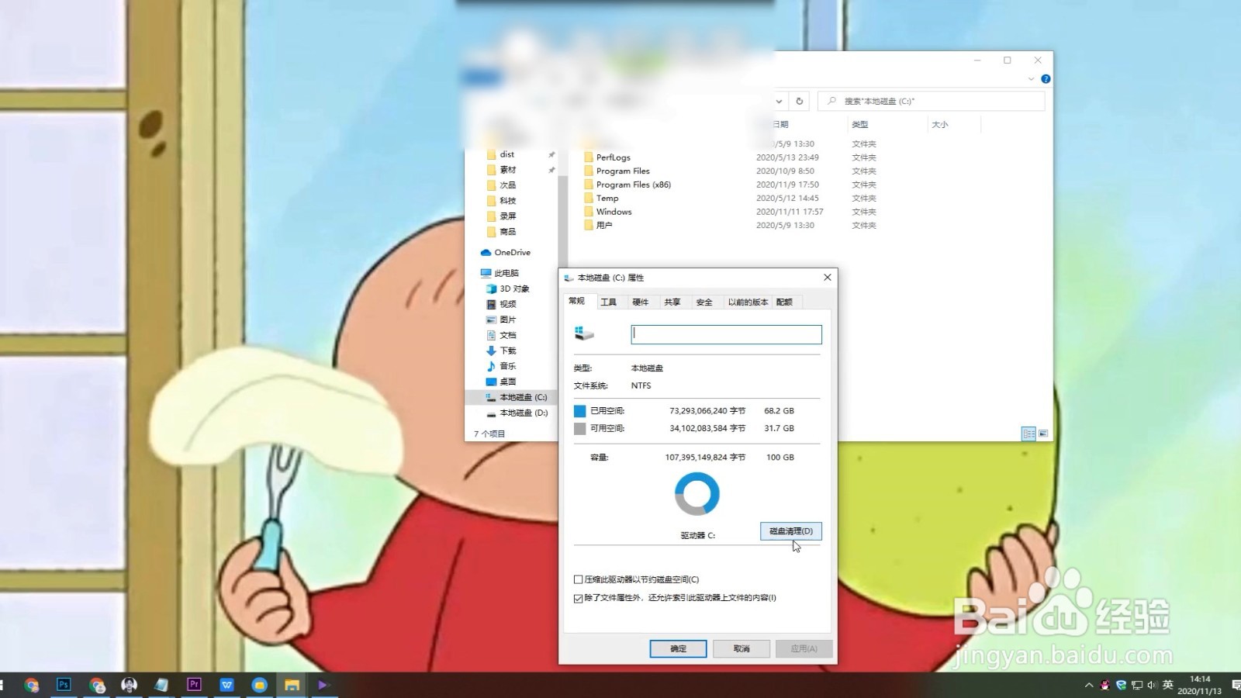Viewport: 1241px width, 698px height.
Task: Open the 以前的版本 tab
Action: 748,302
